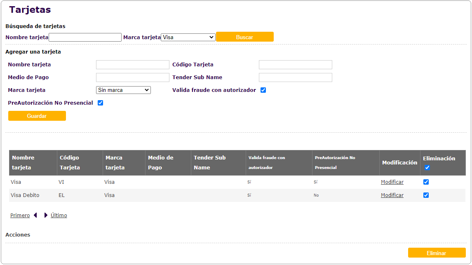The image size is (472, 265).
Task: Jump to the Último page link
Action: tap(59, 215)
